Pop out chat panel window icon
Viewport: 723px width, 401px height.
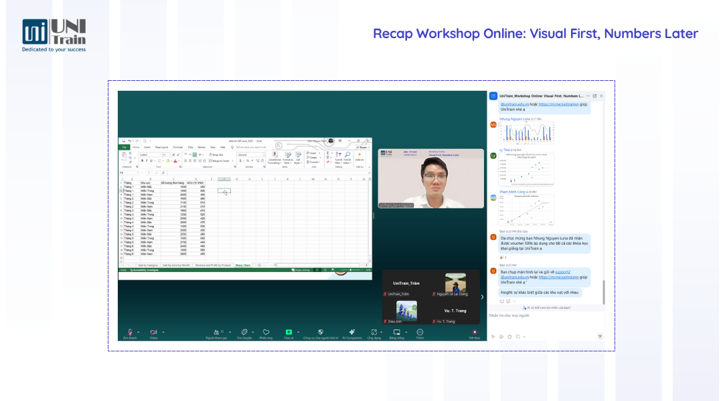[595, 96]
